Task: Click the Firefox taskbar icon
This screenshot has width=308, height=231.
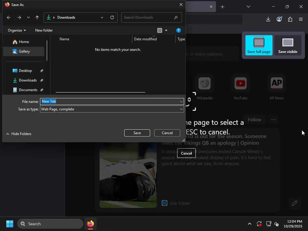Action: tap(90, 224)
